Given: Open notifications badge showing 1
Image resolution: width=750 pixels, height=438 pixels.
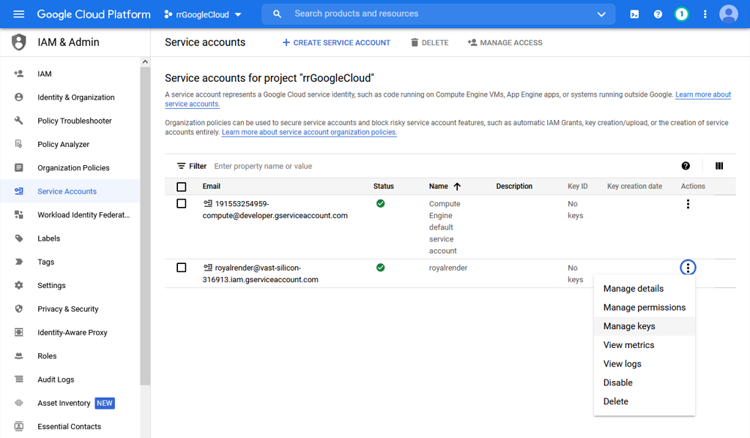Looking at the screenshot, I should coord(681,15).
